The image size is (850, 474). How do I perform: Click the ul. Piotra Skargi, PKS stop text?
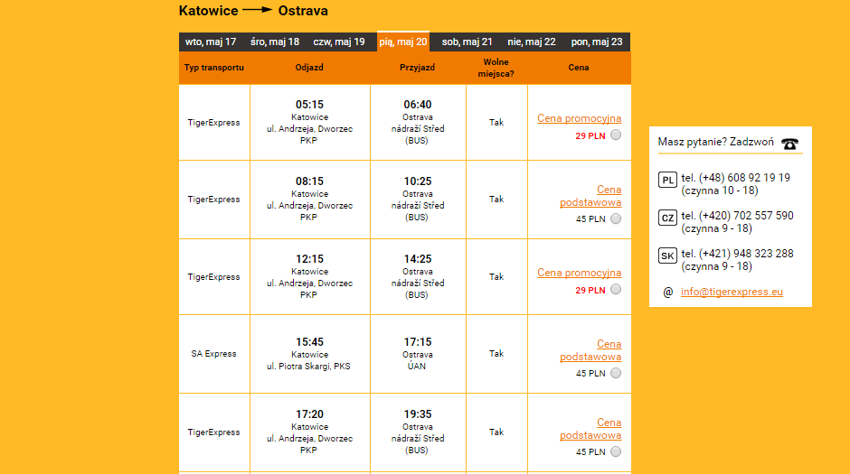[x=309, y=367]
